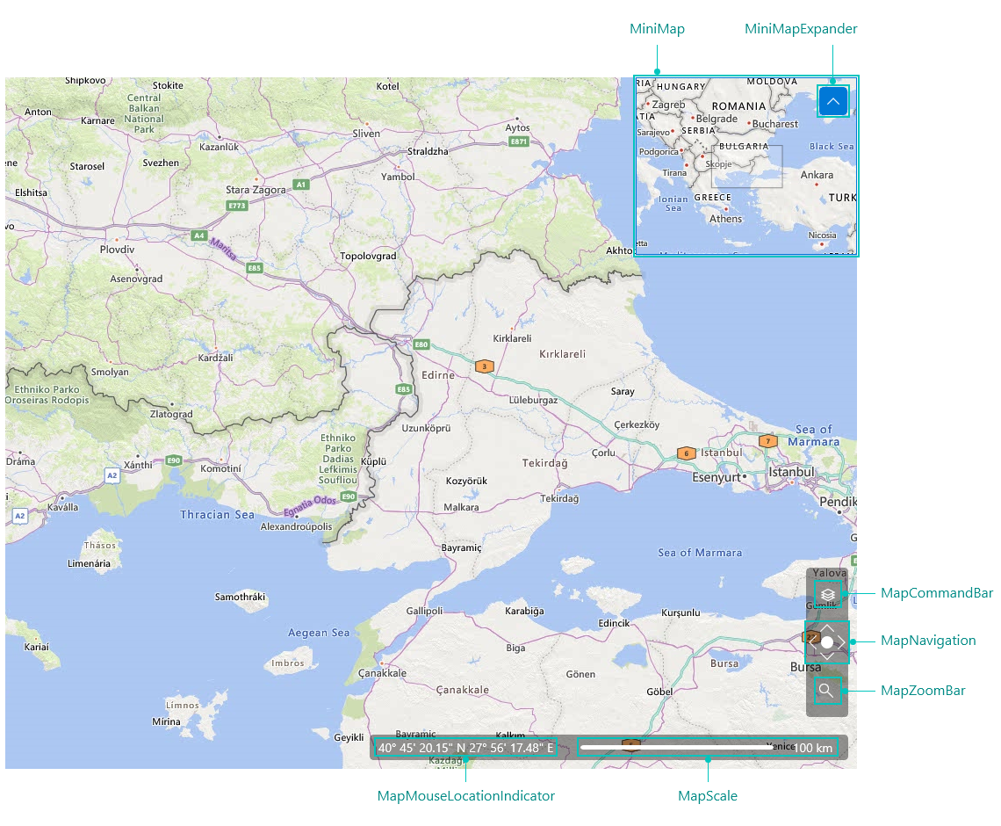Click Romania inside the MiniMap
1001x826 pixels.
pyautogui.click(x=738, y=105)
